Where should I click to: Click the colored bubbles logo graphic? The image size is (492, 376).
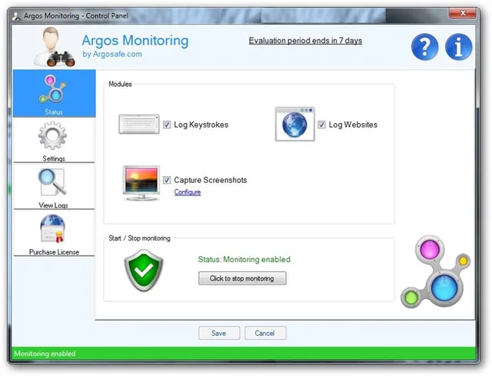coord(436,274)
